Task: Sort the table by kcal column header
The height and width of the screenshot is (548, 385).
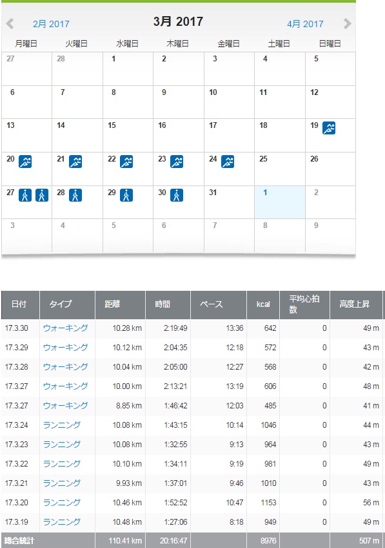Action: 263,305
